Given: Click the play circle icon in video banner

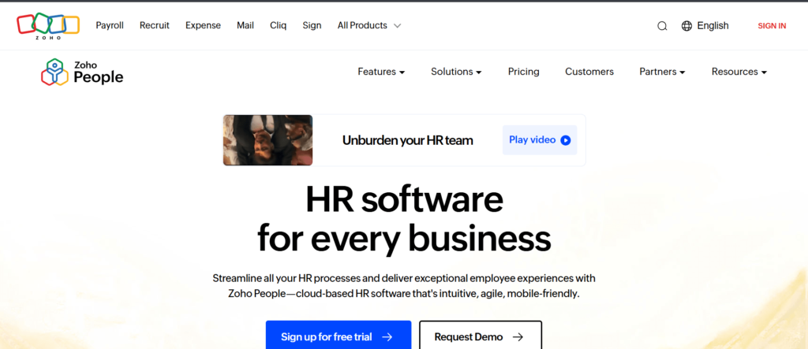Looking at the screenshot, I should [566, 140].
